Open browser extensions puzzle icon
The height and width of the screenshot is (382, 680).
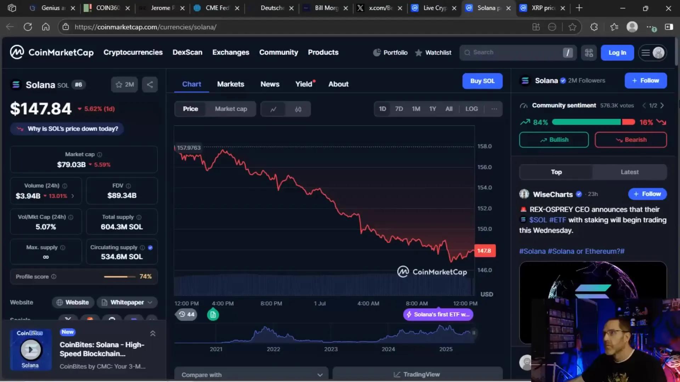point(594,27)
